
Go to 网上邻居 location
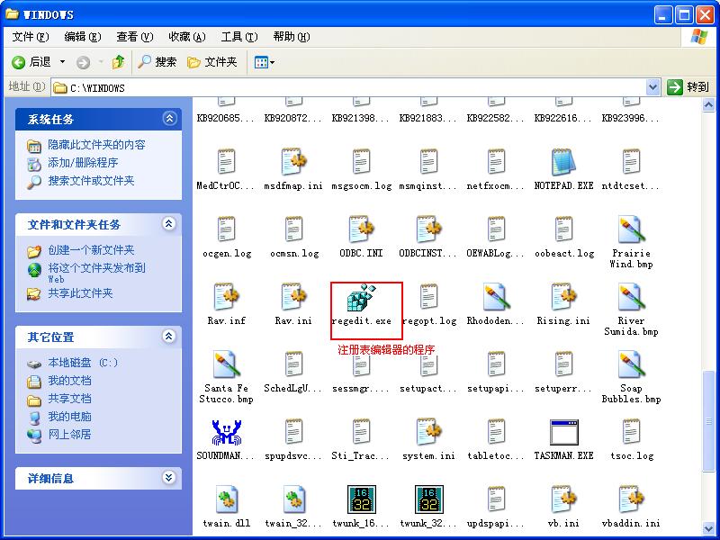tap(69, 435)
